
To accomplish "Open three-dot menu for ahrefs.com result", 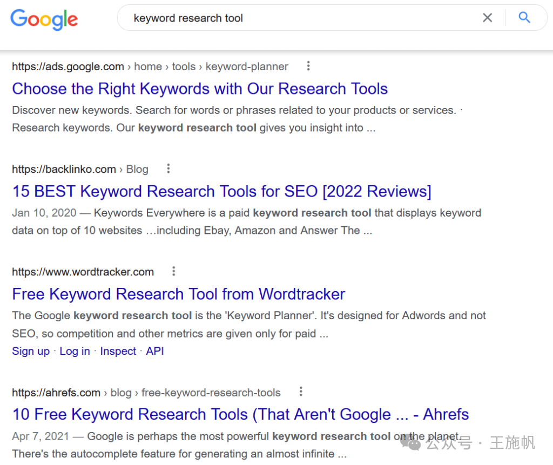I will tap(301, 392).
